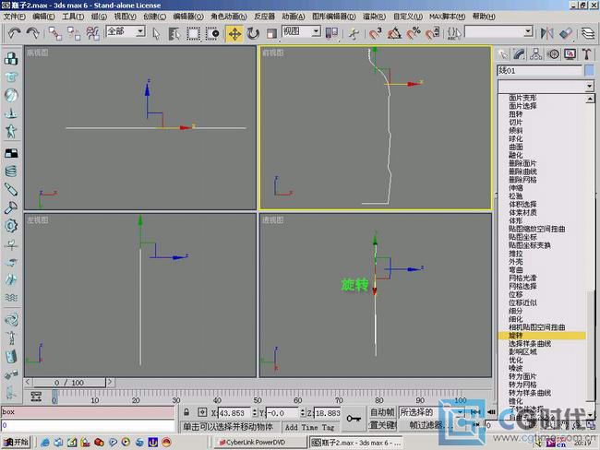Open the Layer Manager icon

pos(588,33)
